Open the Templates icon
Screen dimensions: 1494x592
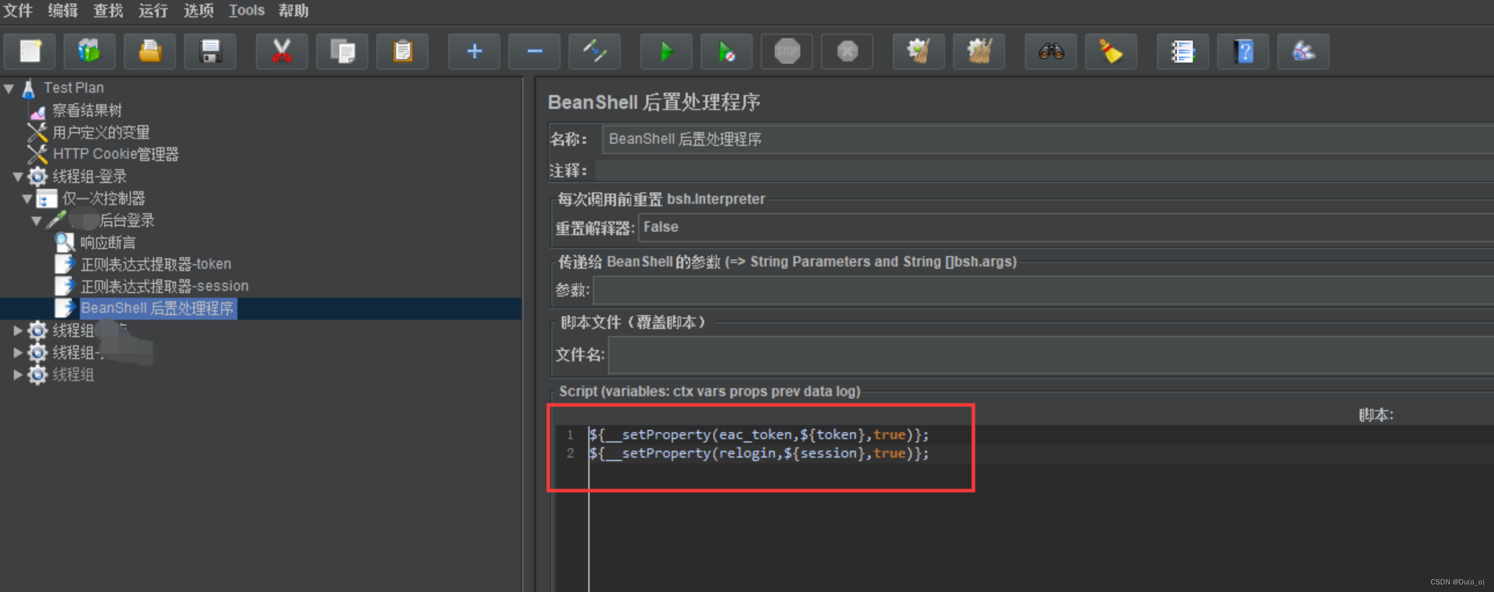(89, 52)
